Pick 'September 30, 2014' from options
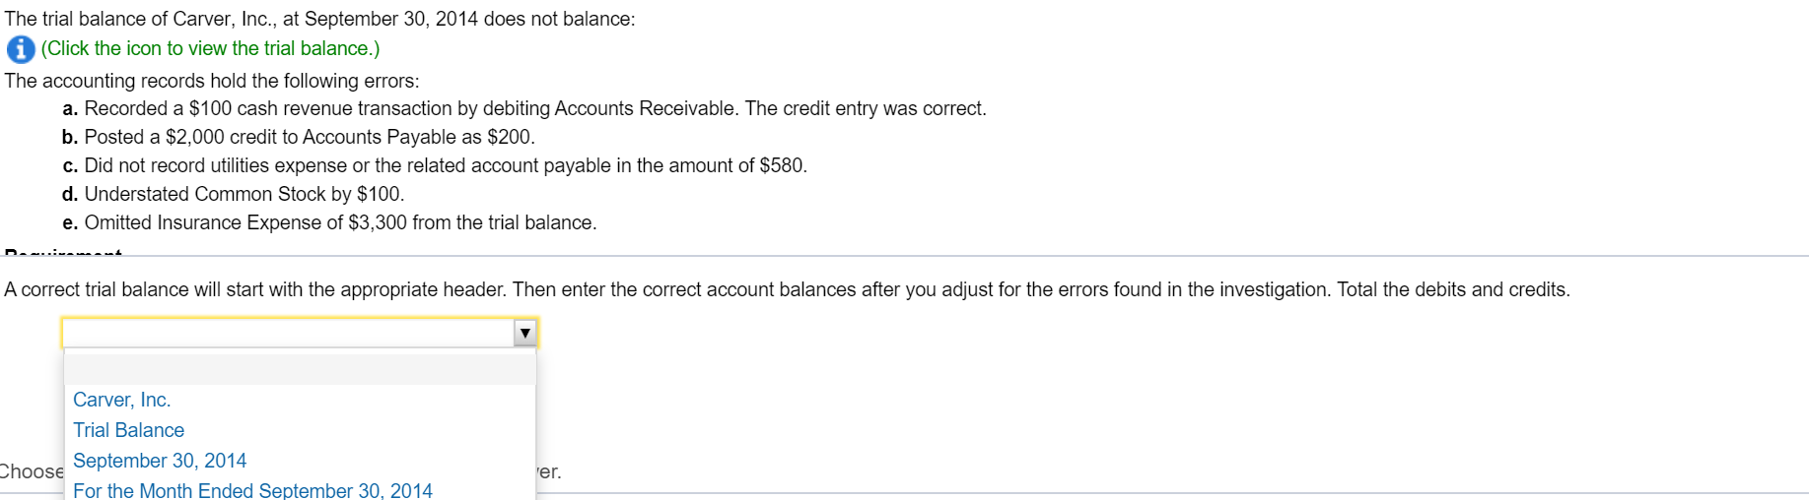The image size is (1809, 500). tap(160, 461)
